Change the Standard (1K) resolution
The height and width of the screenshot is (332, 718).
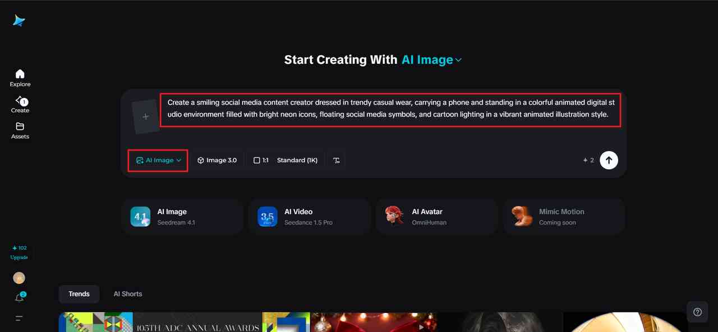297,160
